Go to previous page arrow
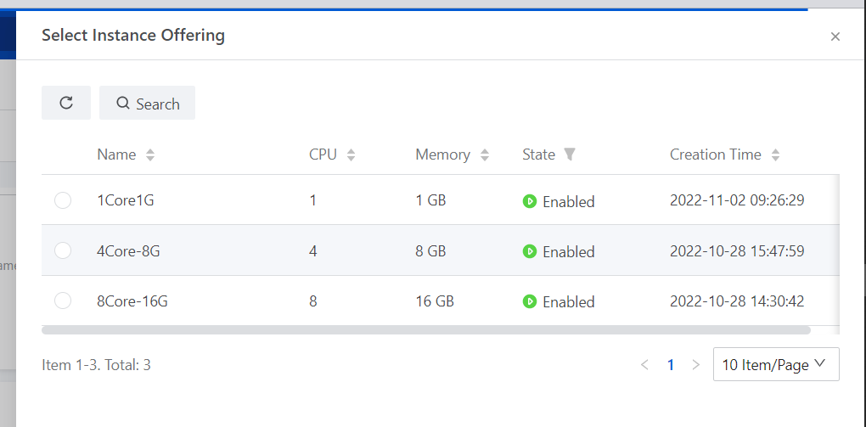The image size is (866, 427). [644, 365]
